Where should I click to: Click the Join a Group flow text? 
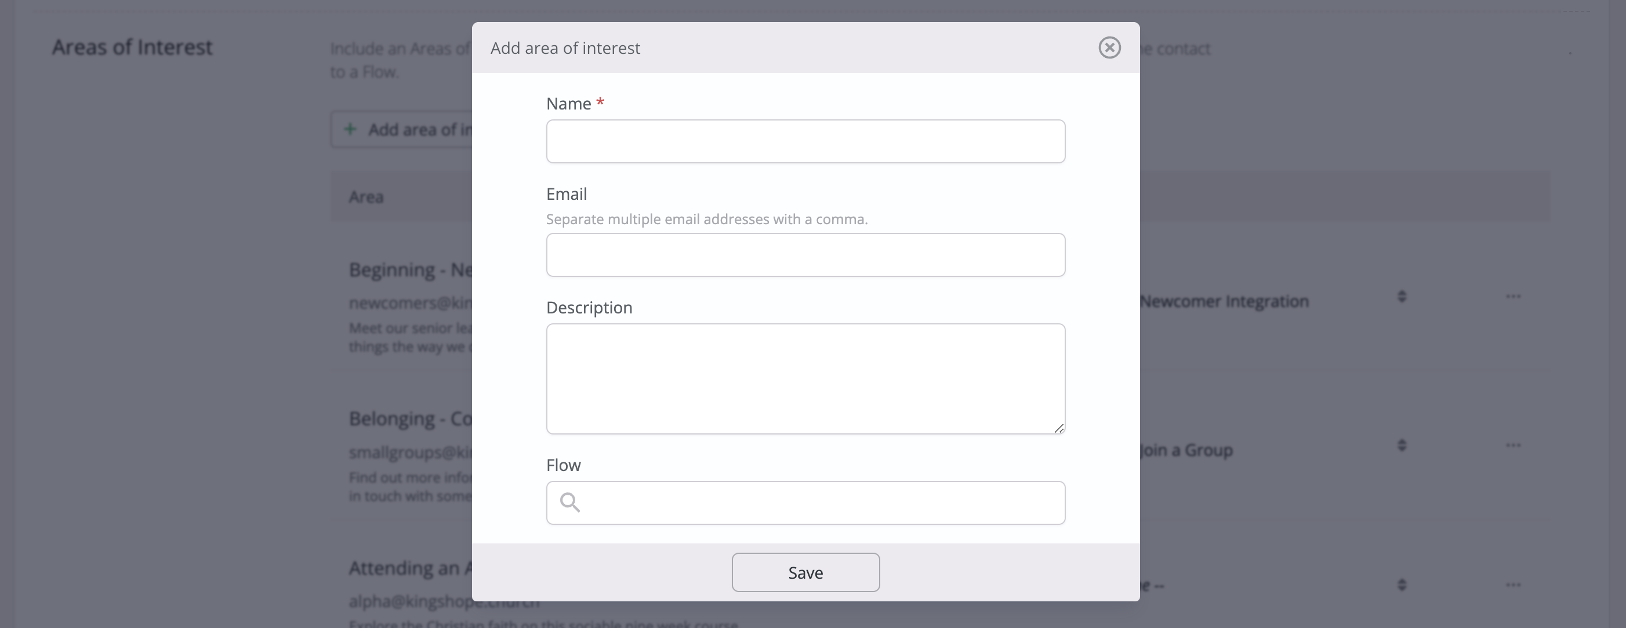pyautogui.click(x=1186, y=450)
